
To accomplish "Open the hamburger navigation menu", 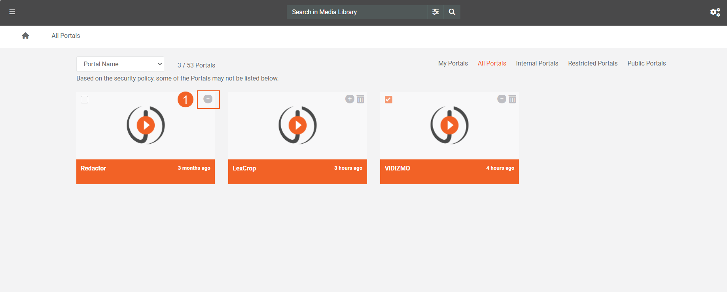I will pos(12,12).
